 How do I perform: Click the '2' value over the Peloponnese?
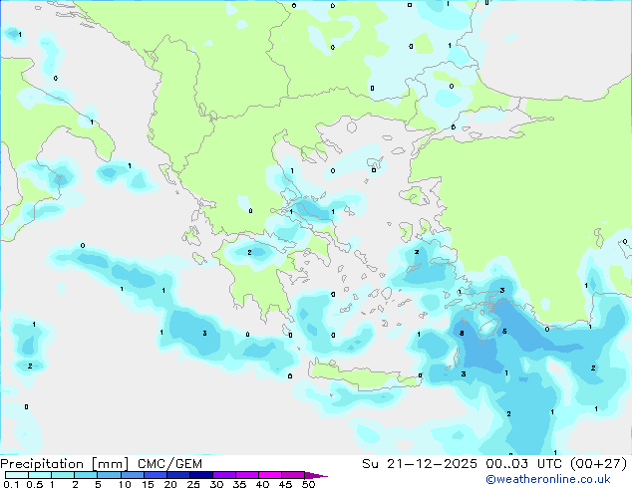(249, 252)
